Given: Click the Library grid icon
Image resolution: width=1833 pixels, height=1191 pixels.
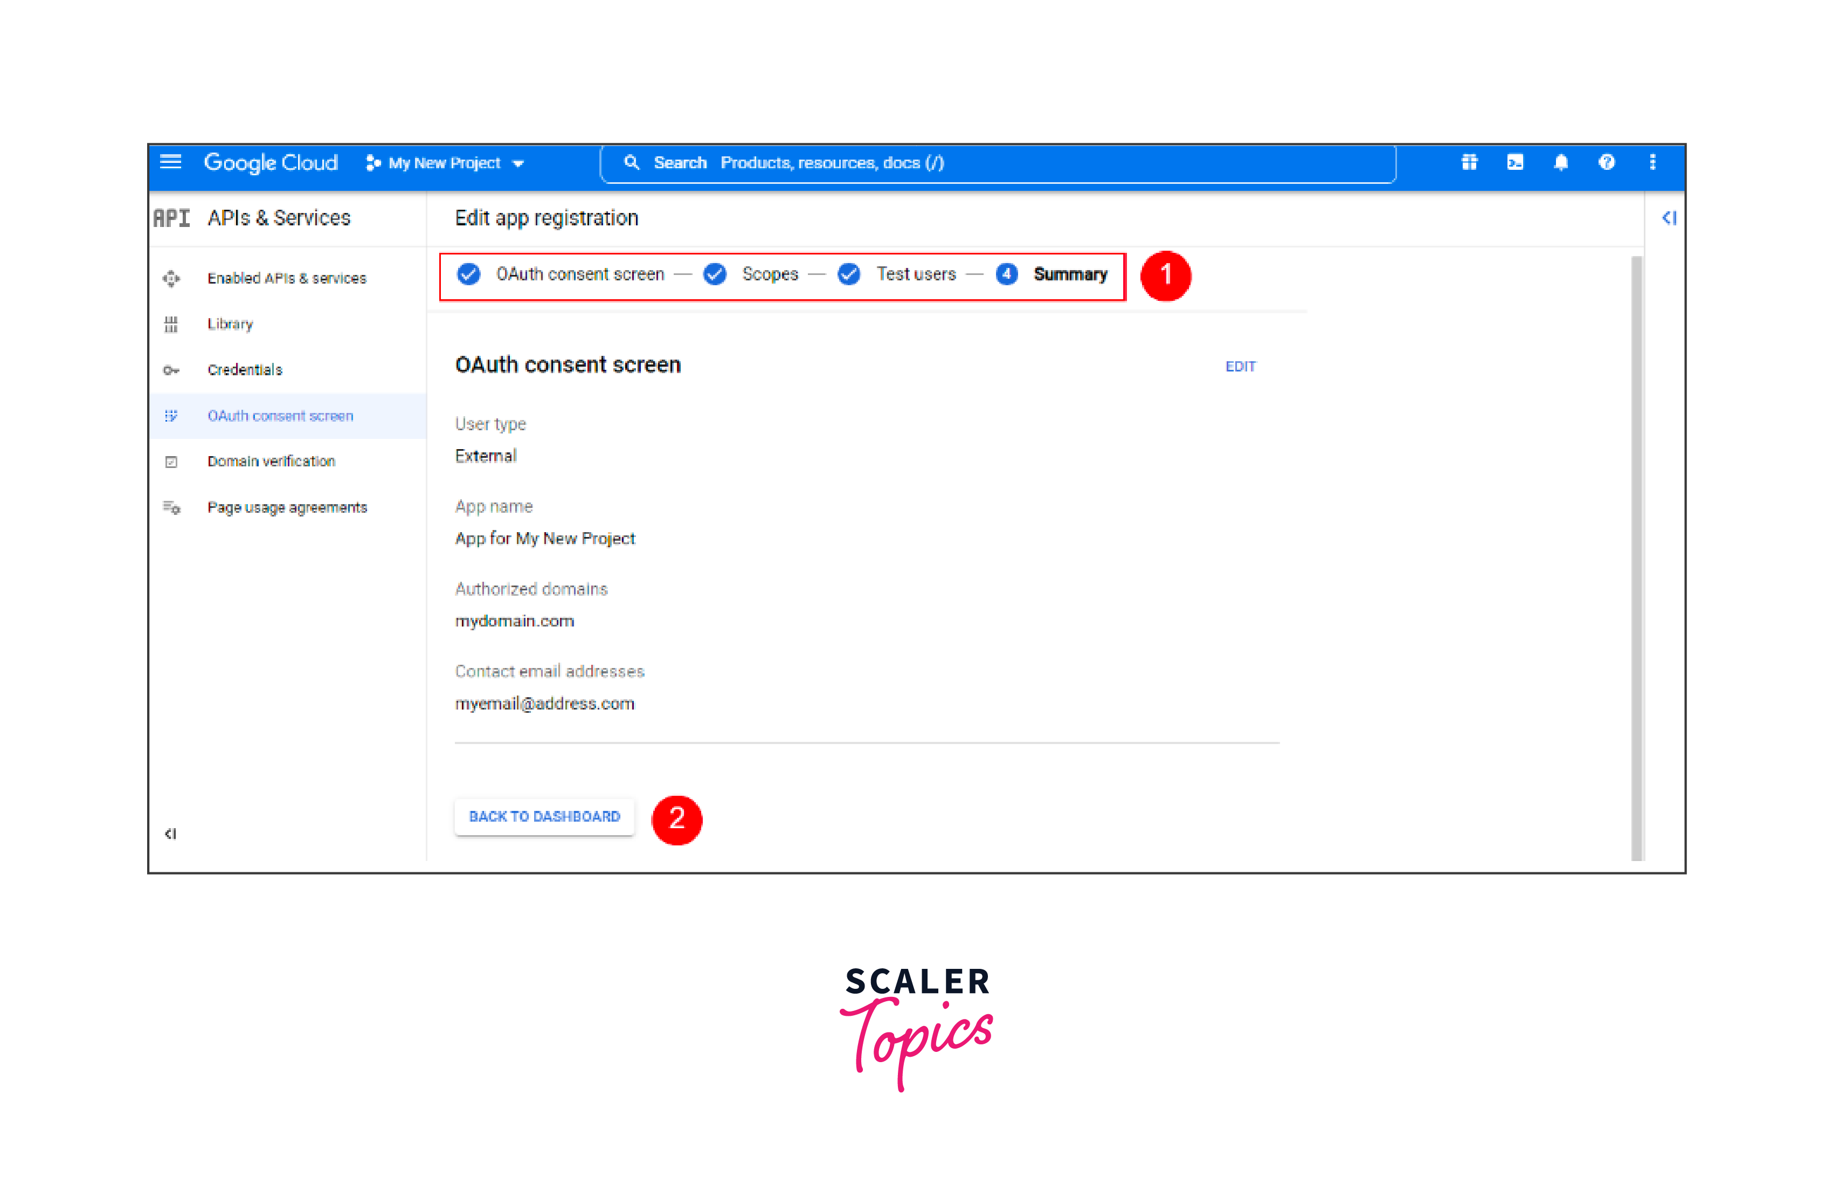Looking at the screenshot, I should [x=171, y=325].
